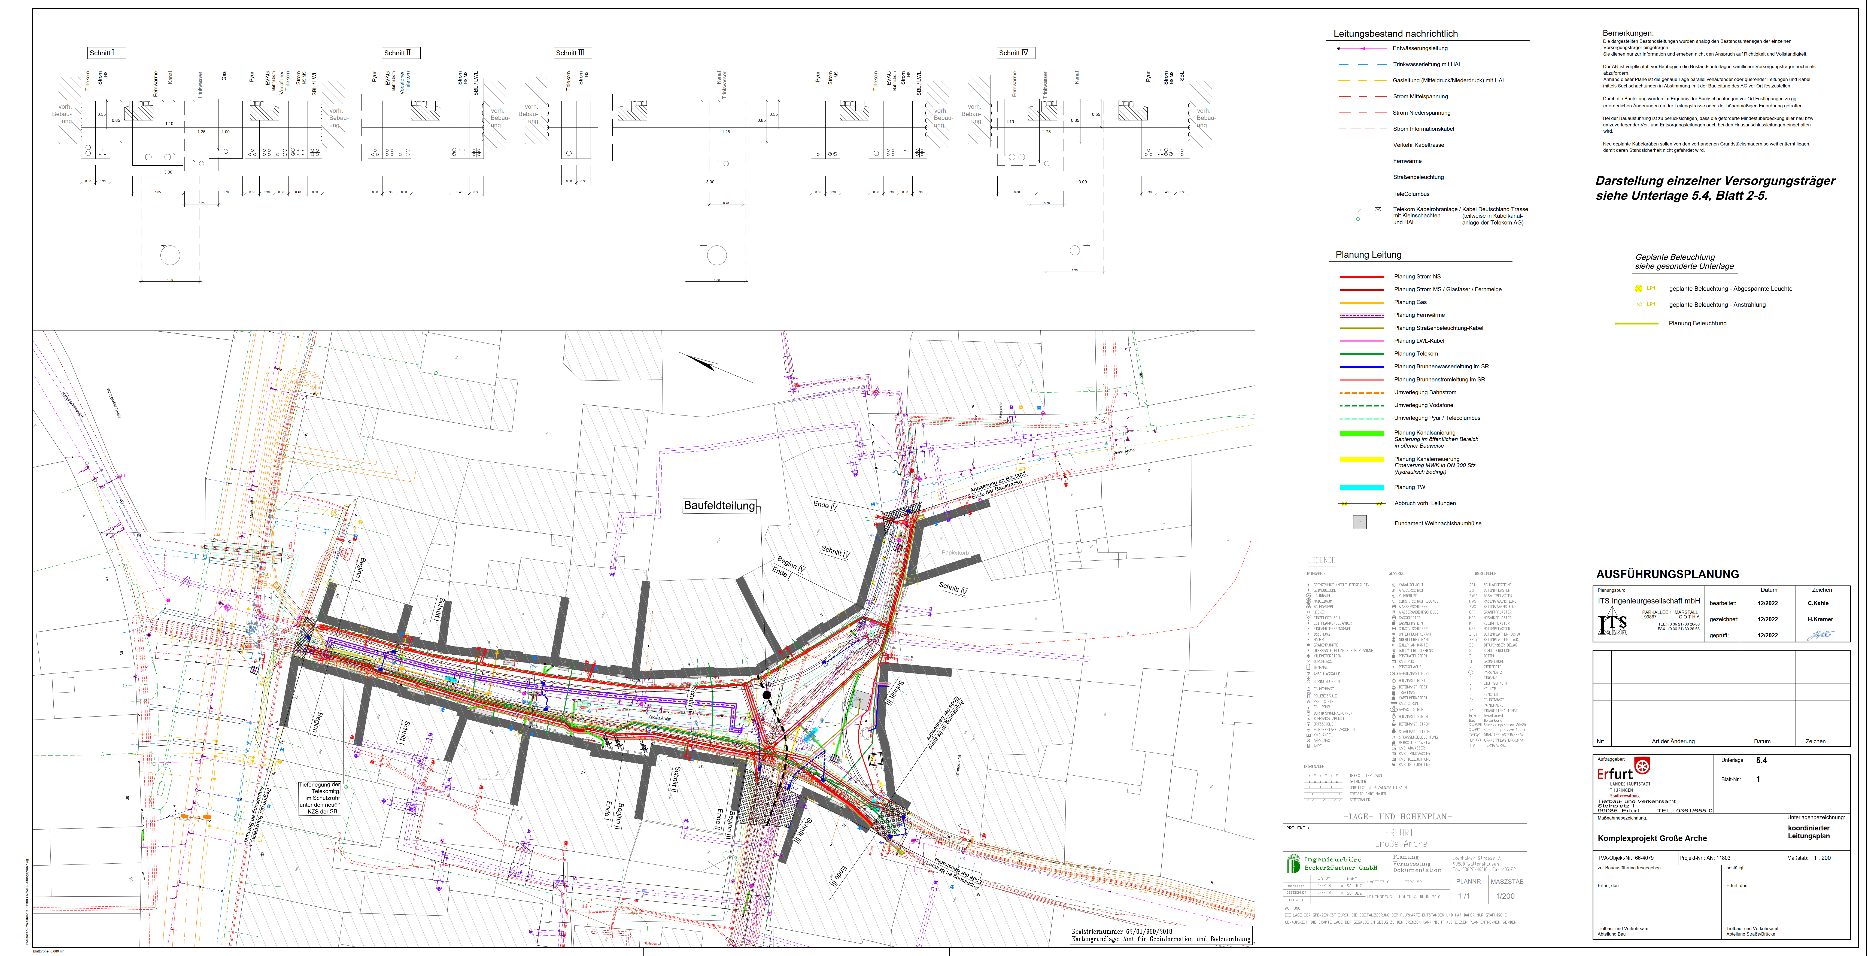Click the purple Planung Fernwärme legend line
The height and width of the screenshot is (956, 1868).
[1361, 315]
